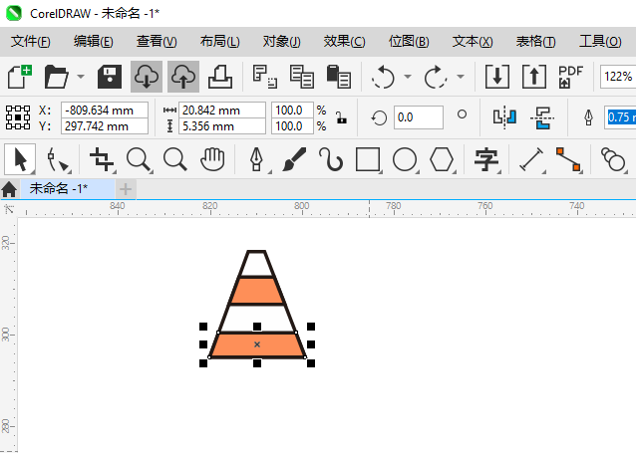Click the horizontal scale percent field
636x453 pixels.
[292, 111]
